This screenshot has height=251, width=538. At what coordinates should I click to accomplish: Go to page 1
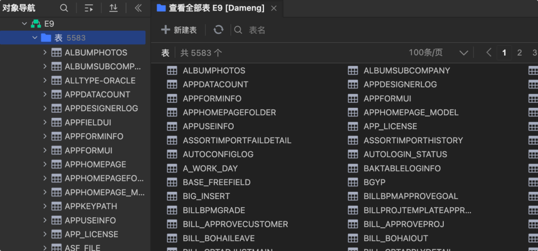[504, 53]
